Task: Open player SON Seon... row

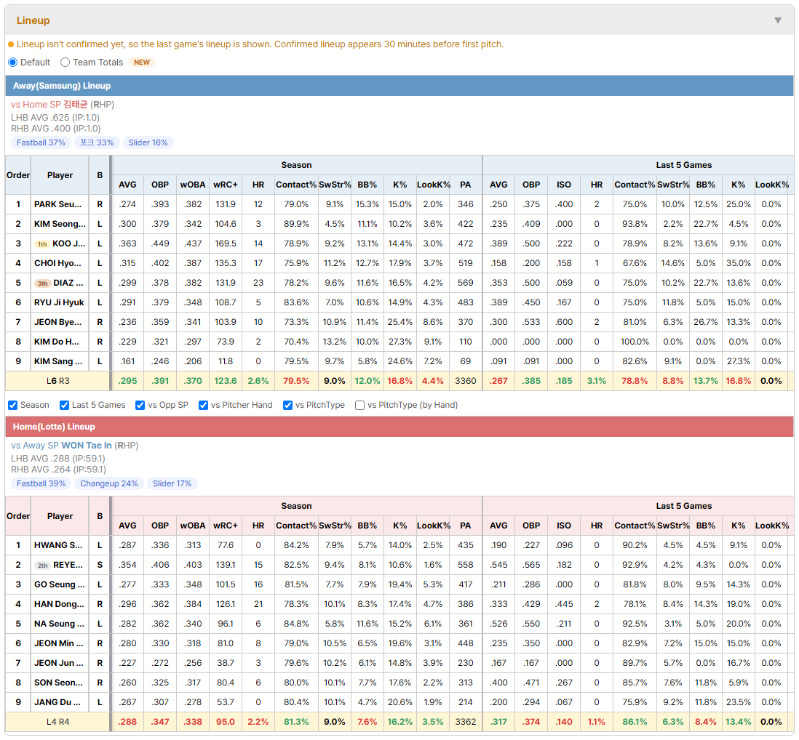Action: pos(58,683)
